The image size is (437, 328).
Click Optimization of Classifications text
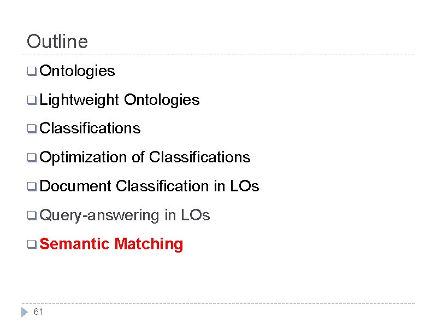[x=145, y=157]
